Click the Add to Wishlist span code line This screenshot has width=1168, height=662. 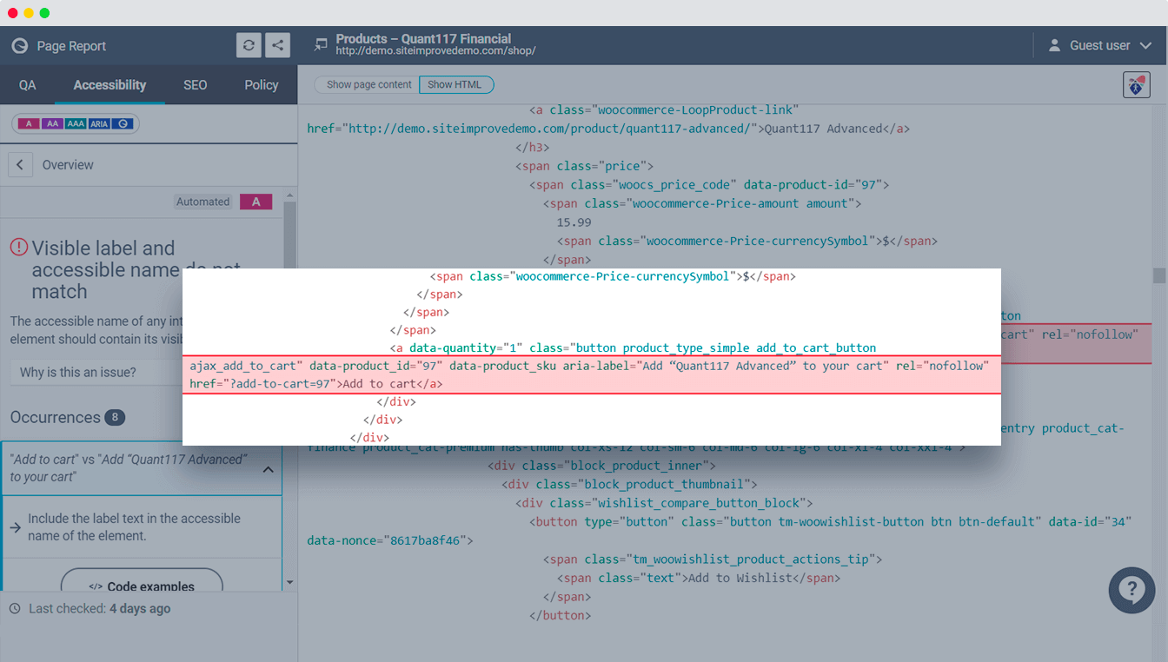(x=699, y=578)
